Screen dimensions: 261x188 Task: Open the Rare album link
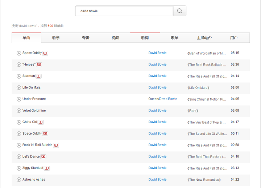coord(193,111)
